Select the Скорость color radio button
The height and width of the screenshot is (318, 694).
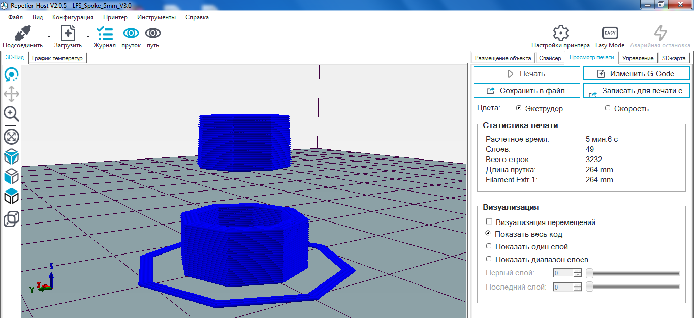tap(608, 108)
